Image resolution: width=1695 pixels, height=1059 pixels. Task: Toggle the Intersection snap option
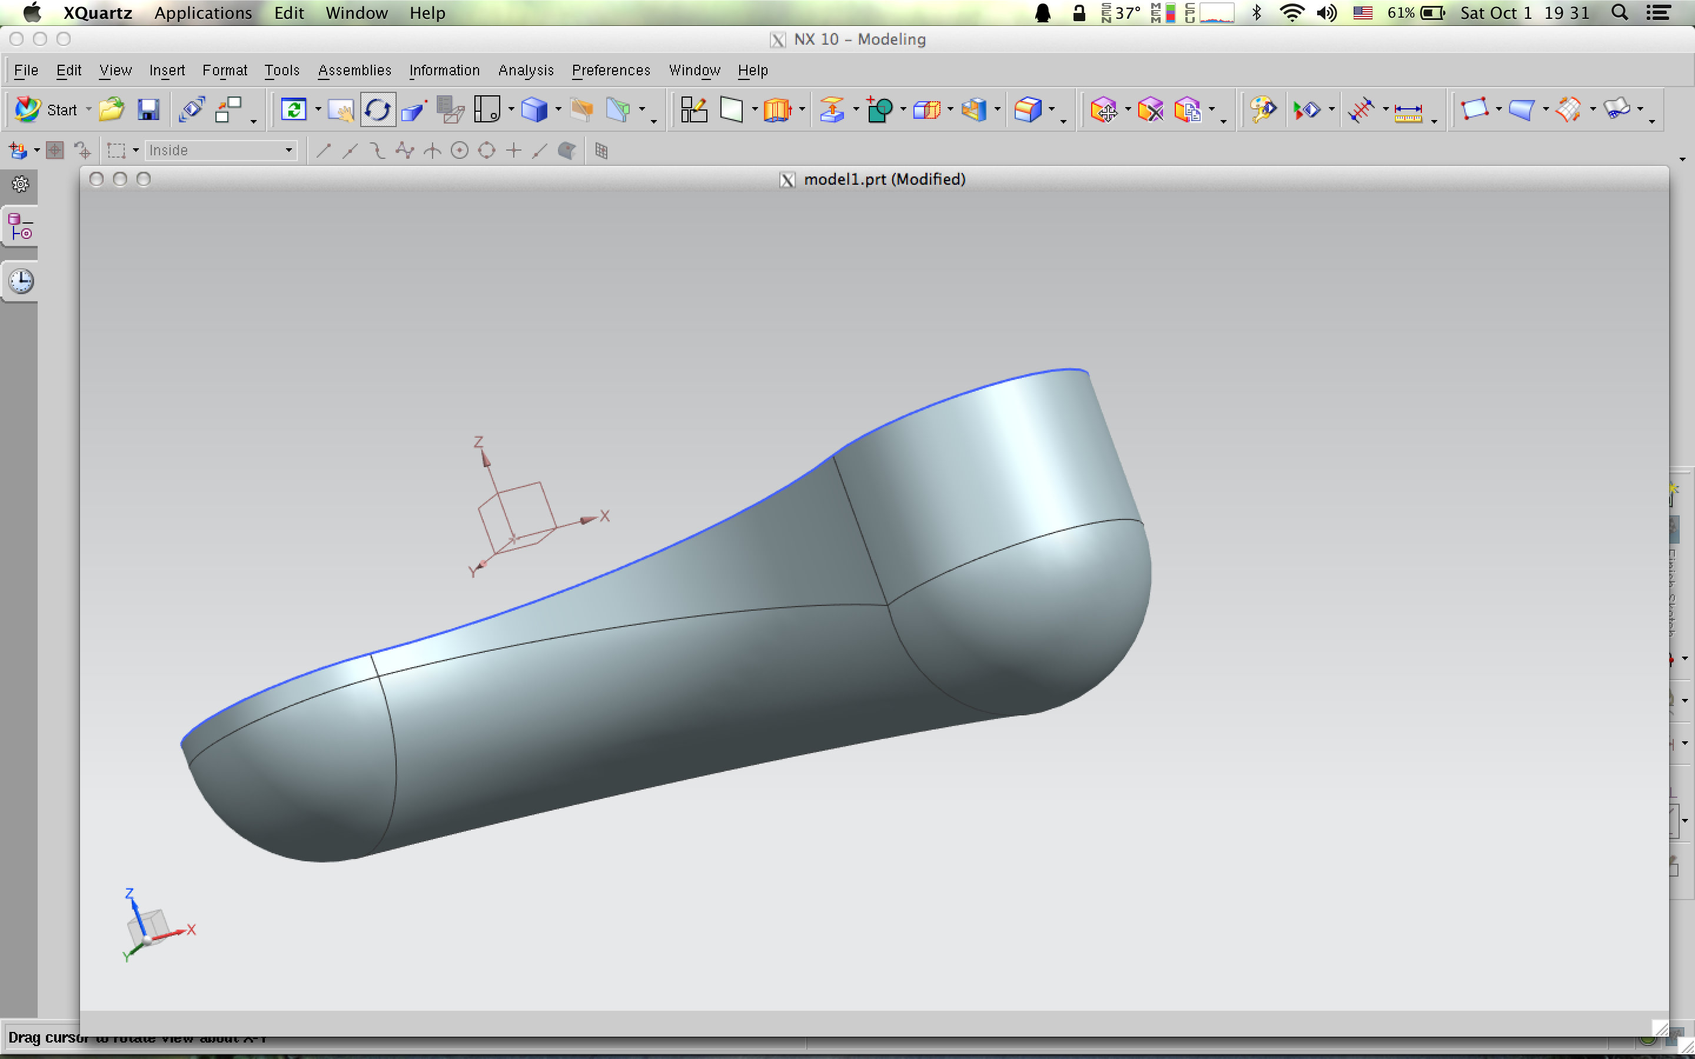coord(432,151)
